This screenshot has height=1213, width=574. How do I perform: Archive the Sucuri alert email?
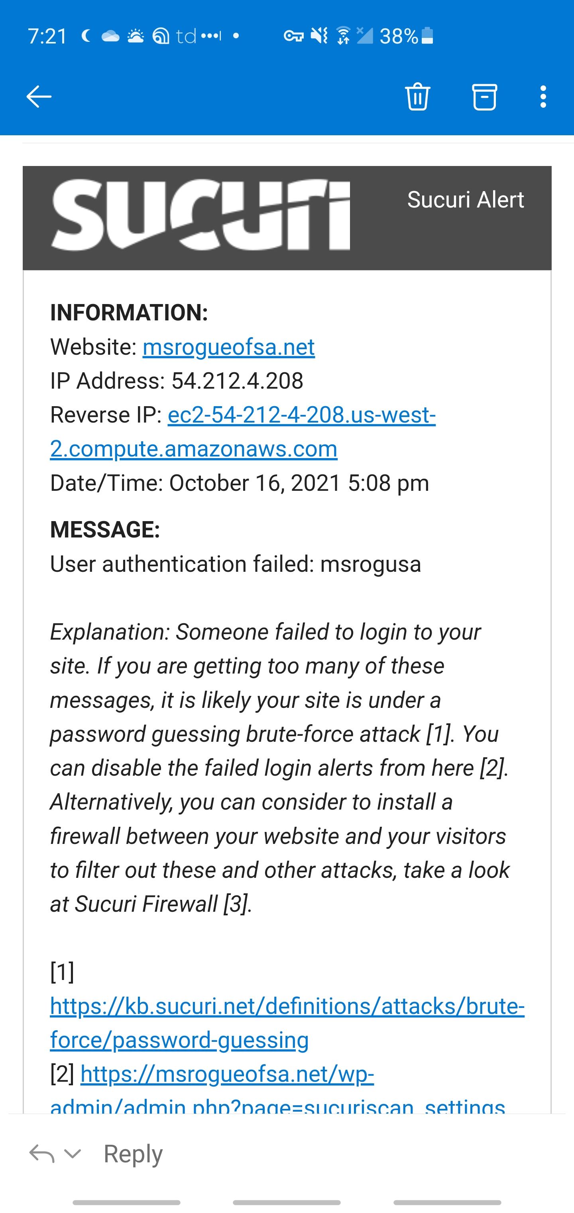pyautogui.click(x=484, y=97)
